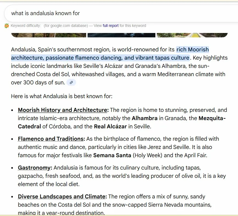Open the full report link
Screen dimensions: 238x216
click(111, 26)
